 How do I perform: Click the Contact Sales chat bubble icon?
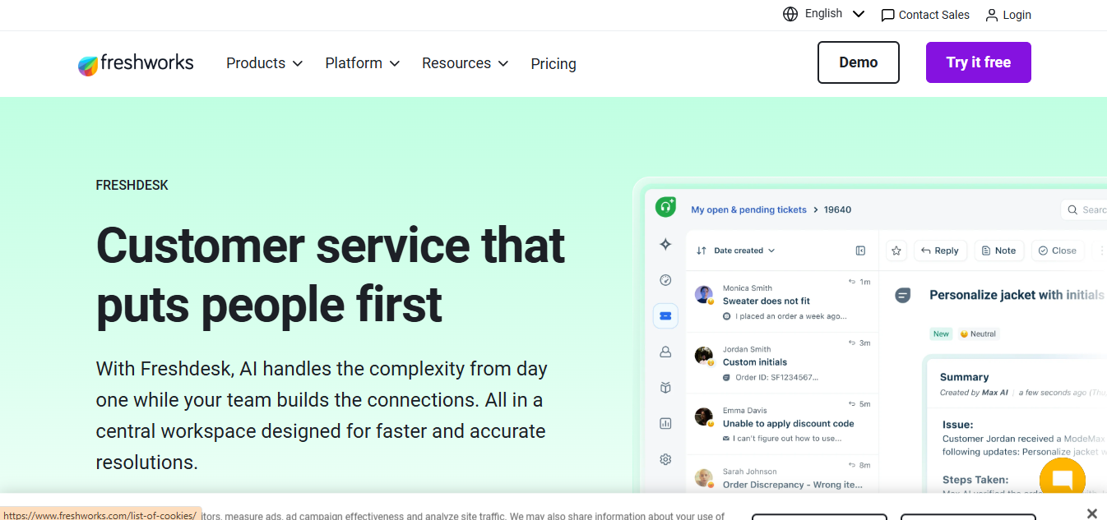pyautogui.click(x=887, y=16)
